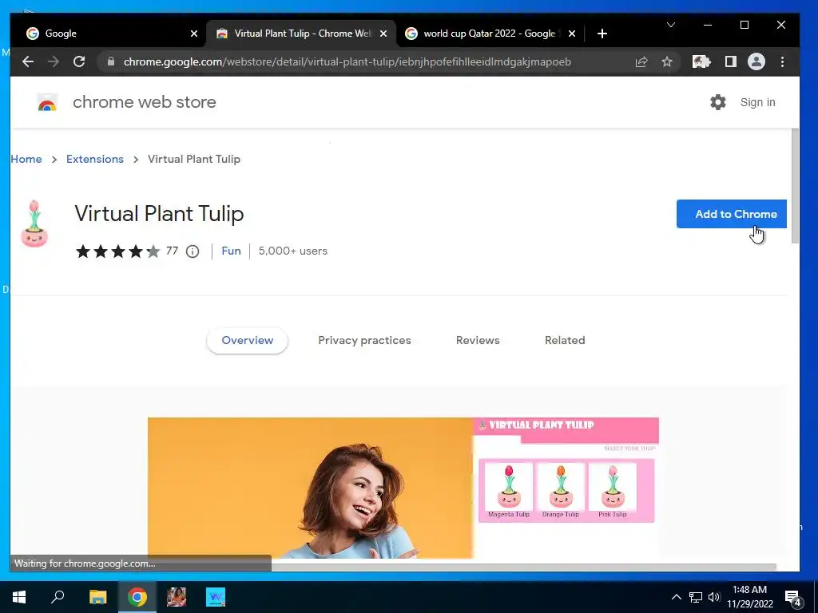
Task: Show hidden system tray icons chevron
Action: [676, 597]
